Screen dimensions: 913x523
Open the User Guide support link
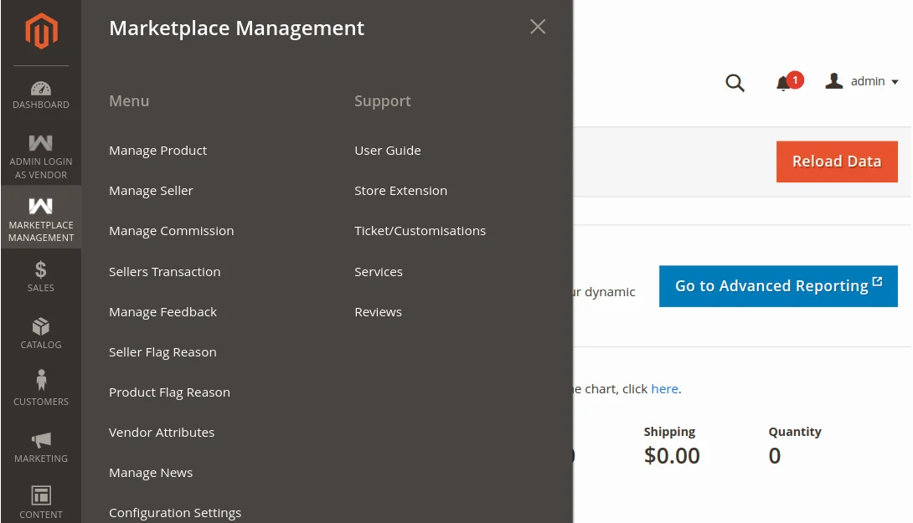coord(387,150)
